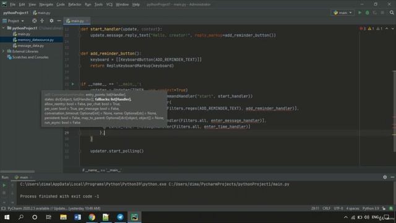
Task: Select the main.py editor tab
Action: 77,21
